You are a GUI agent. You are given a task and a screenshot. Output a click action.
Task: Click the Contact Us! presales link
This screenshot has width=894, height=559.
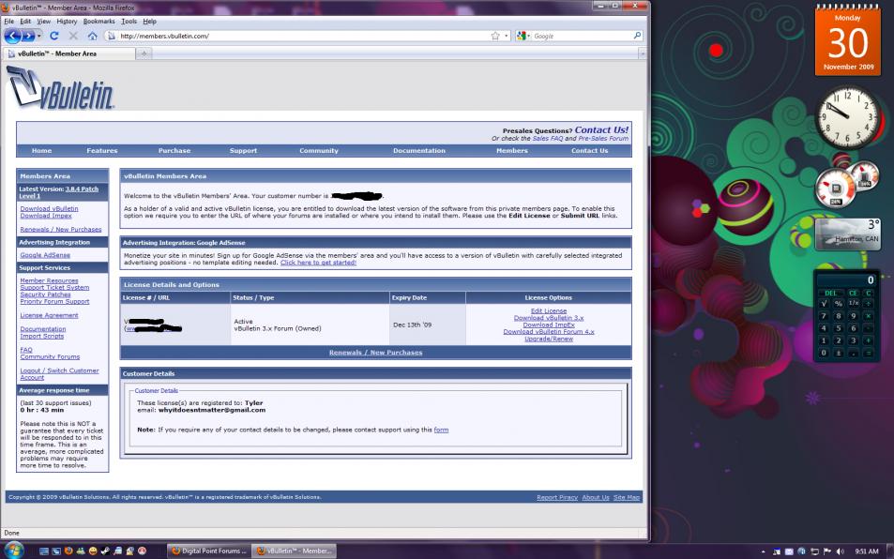coord(601,129)
